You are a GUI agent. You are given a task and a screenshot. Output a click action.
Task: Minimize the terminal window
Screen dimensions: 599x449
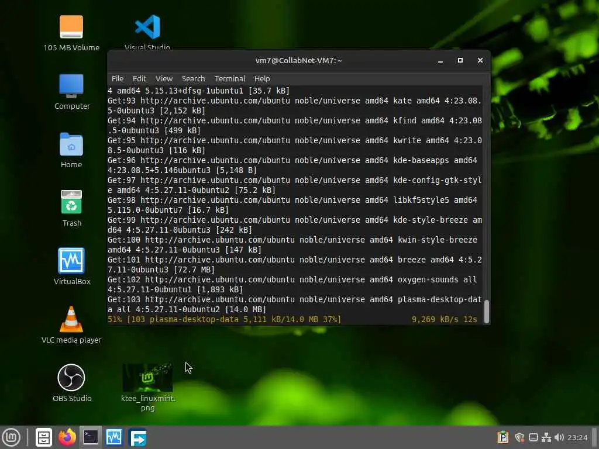tap(440, 61)
